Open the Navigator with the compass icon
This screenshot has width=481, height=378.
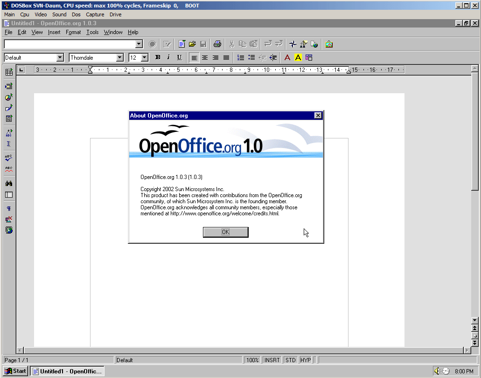tap(293, 44)
